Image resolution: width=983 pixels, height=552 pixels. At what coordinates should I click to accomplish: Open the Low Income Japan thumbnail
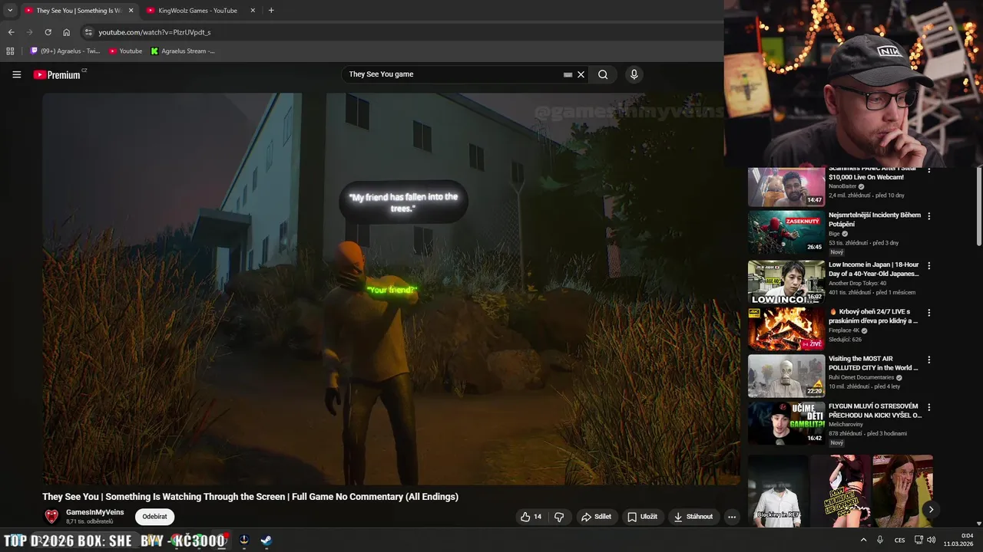[786, 281]
